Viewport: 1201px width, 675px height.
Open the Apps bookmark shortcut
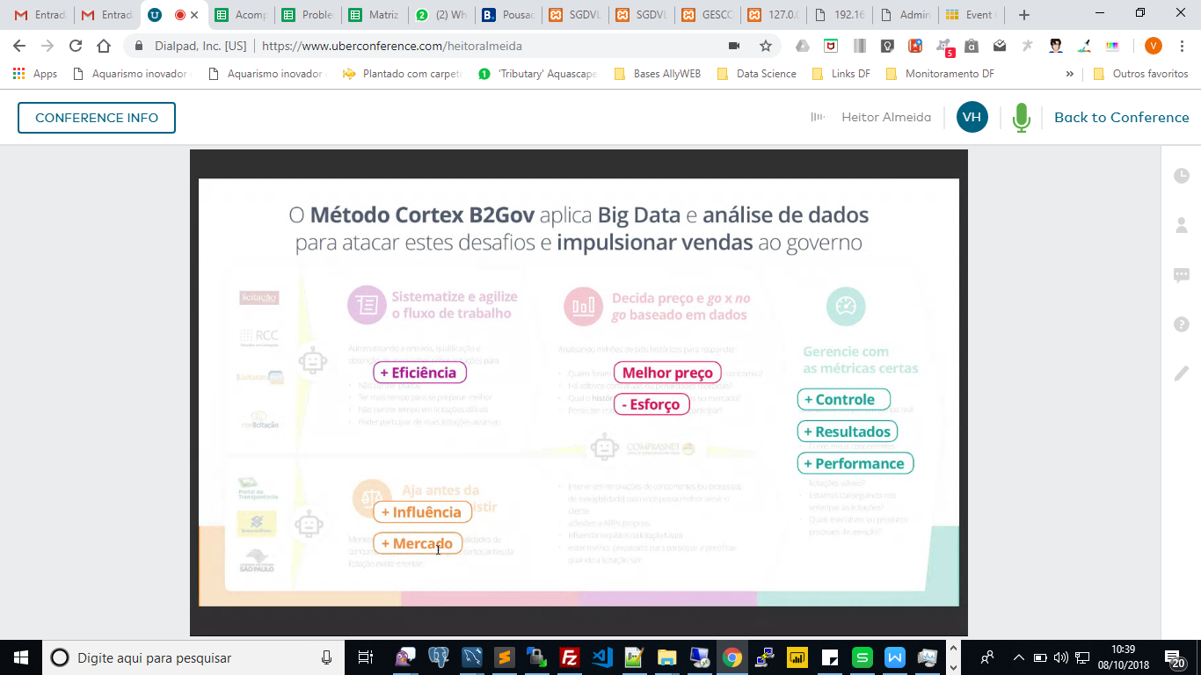tap(35, 74)
